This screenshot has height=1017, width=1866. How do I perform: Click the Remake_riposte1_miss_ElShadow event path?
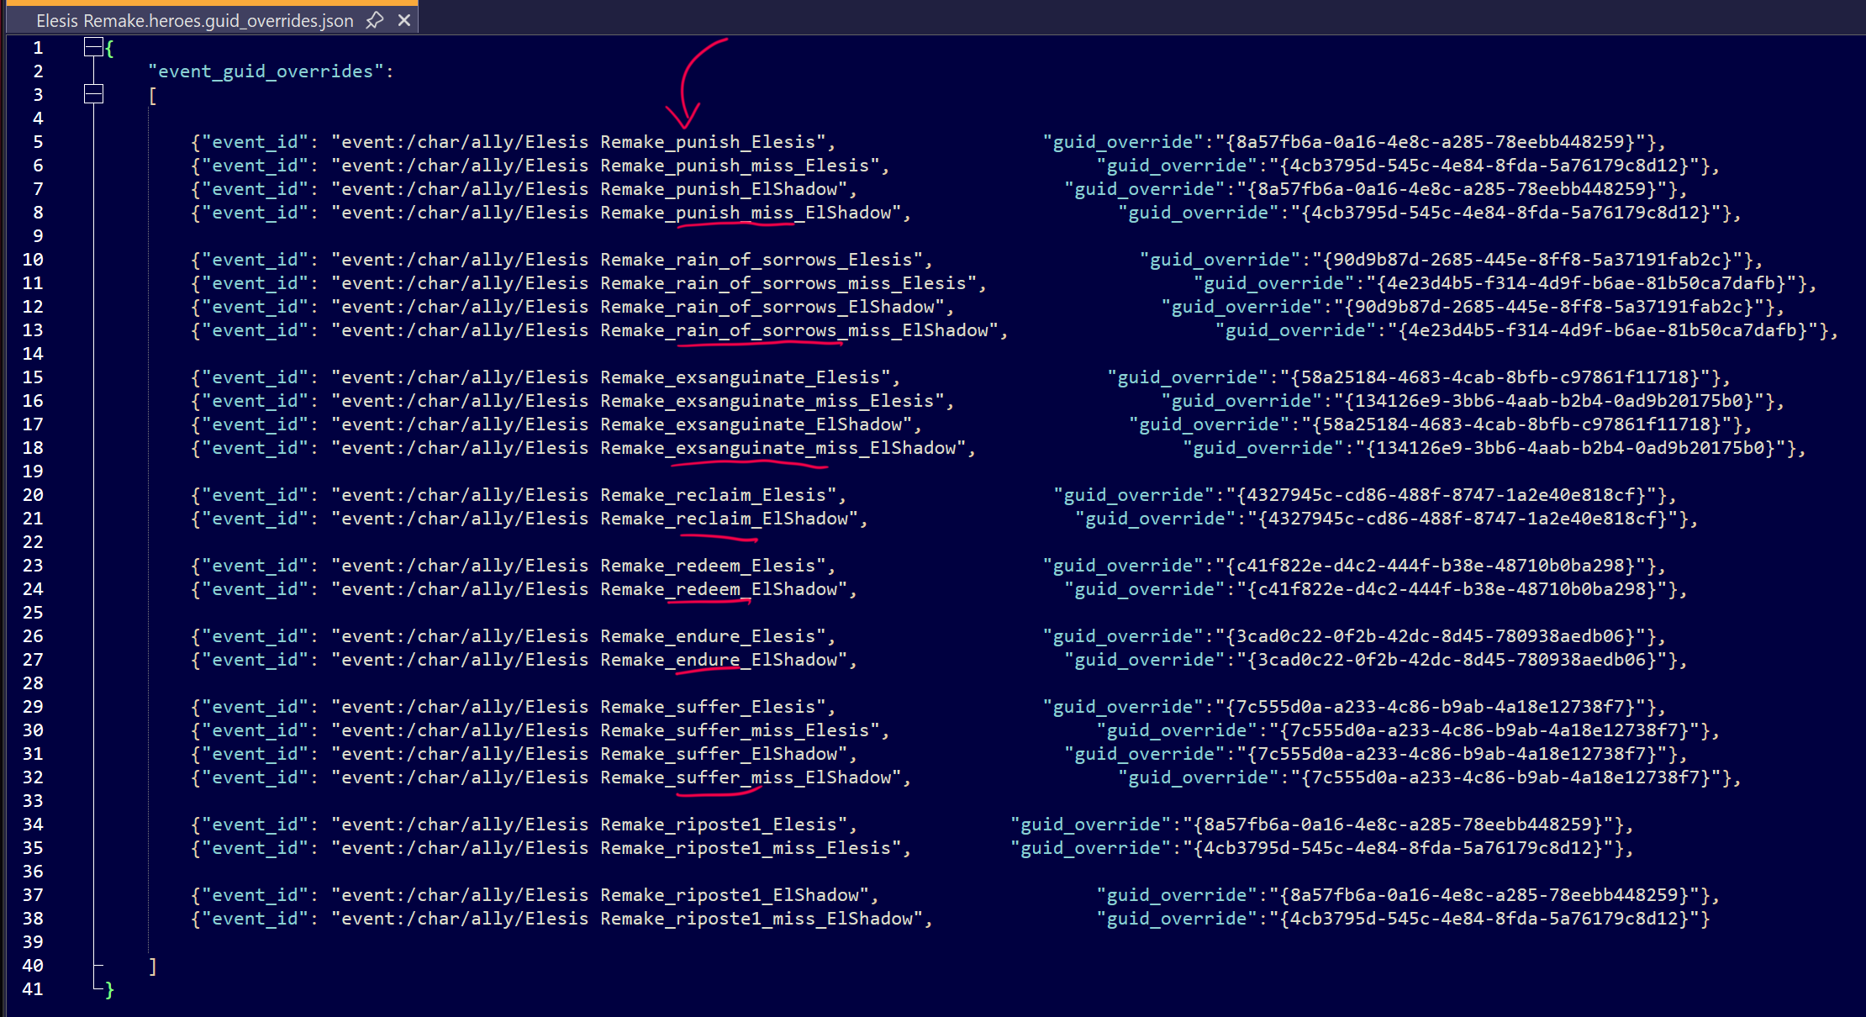627,919
